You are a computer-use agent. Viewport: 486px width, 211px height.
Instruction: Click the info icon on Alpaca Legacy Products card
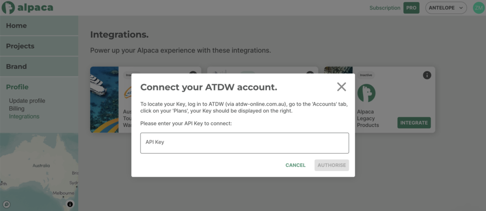(427, 75)
